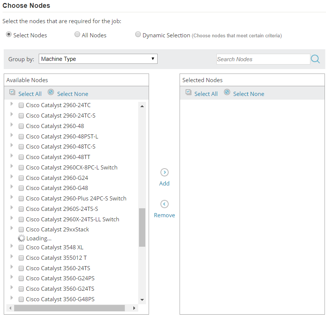Click Select All link in Selected Nodes

point(206,94)
